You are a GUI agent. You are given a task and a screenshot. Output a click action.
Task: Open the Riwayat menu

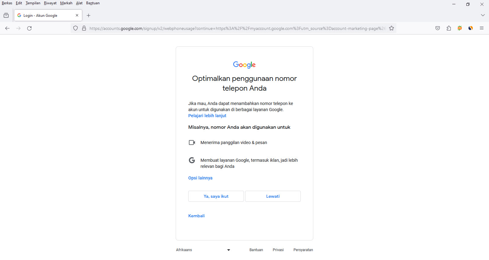click(50, 3)
